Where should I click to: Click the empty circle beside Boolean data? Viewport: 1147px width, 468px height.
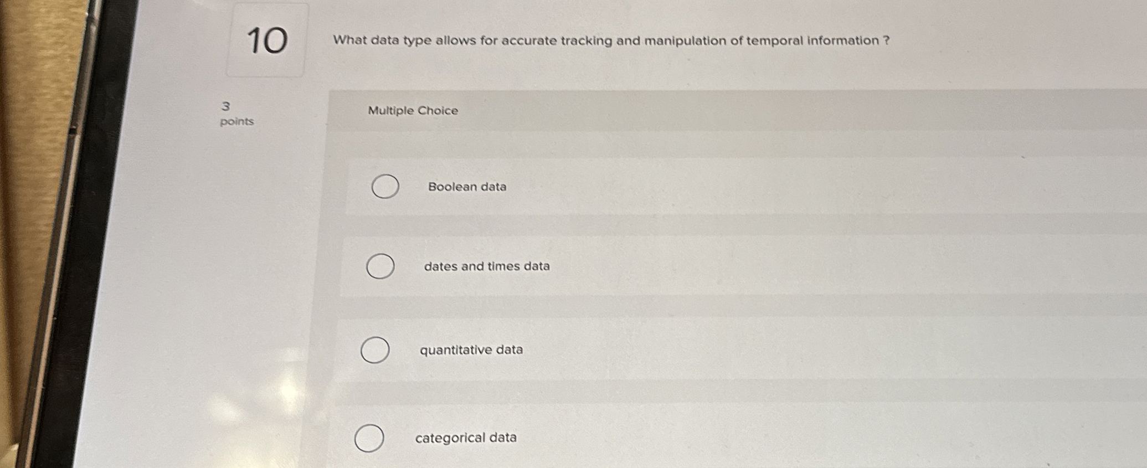[x=384, y=187]
